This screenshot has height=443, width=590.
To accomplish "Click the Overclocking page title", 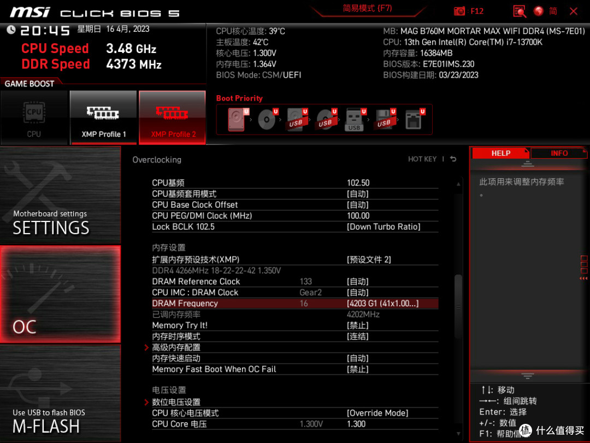I will pos(157,160).
